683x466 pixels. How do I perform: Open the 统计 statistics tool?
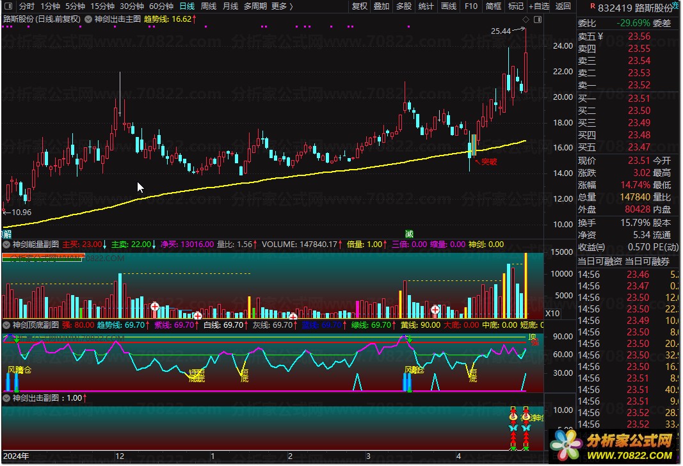pyautogui.click(x=426, y=6)
